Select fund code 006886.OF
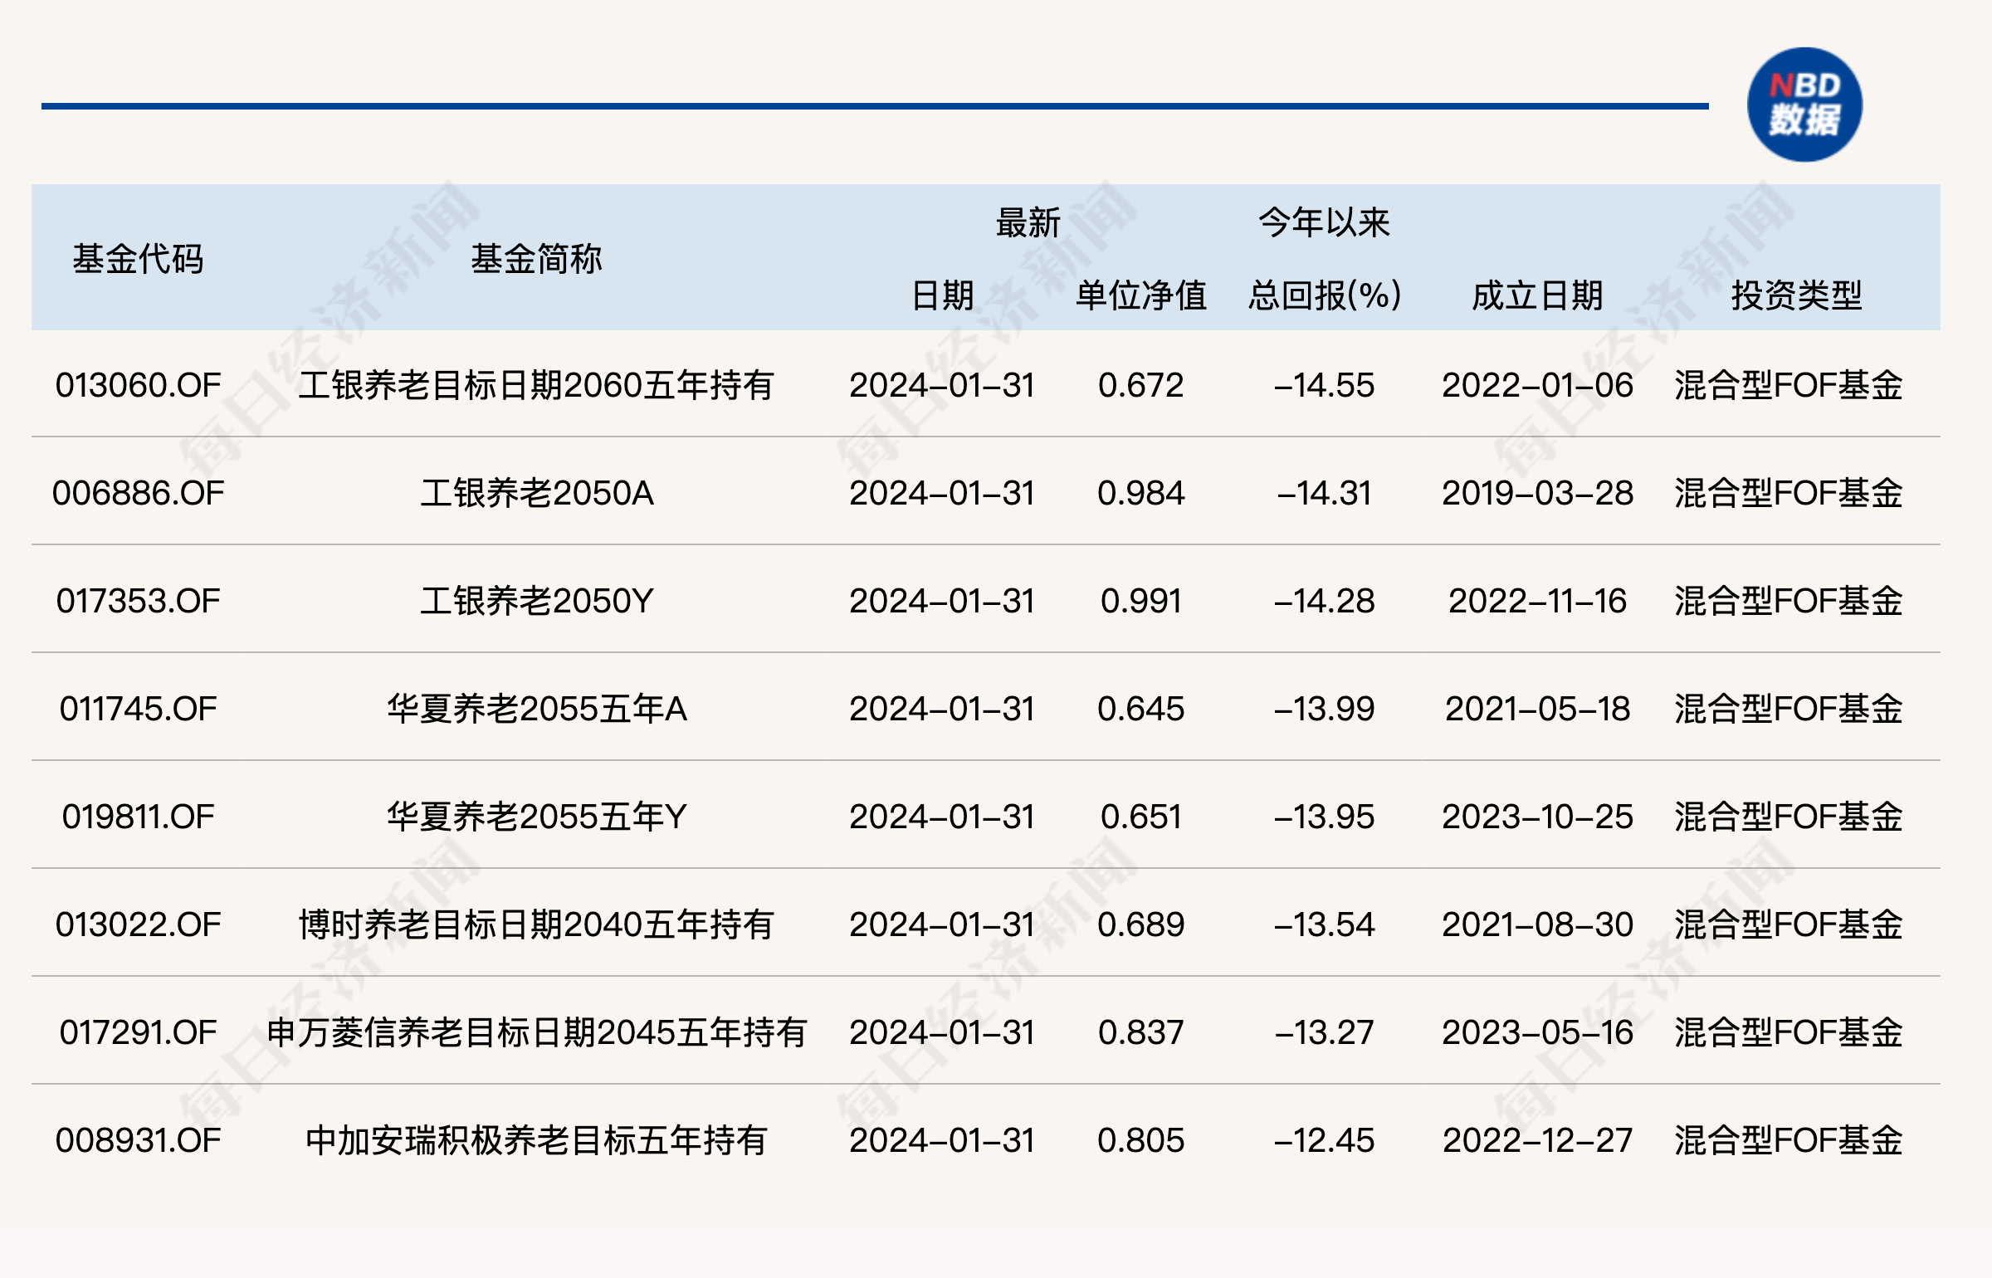Viewport: 1992px width, 1278px height. click(139, 493)
